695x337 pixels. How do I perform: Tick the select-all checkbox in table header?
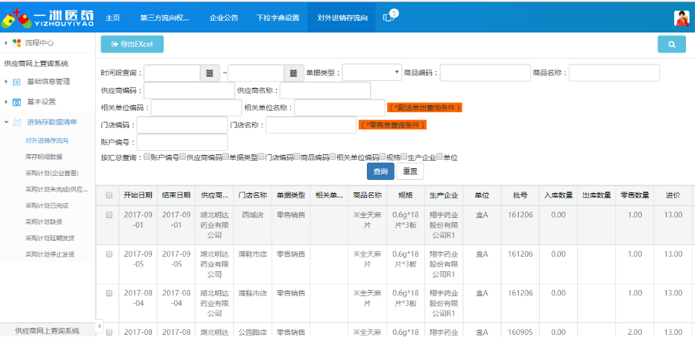pos(109,195)
